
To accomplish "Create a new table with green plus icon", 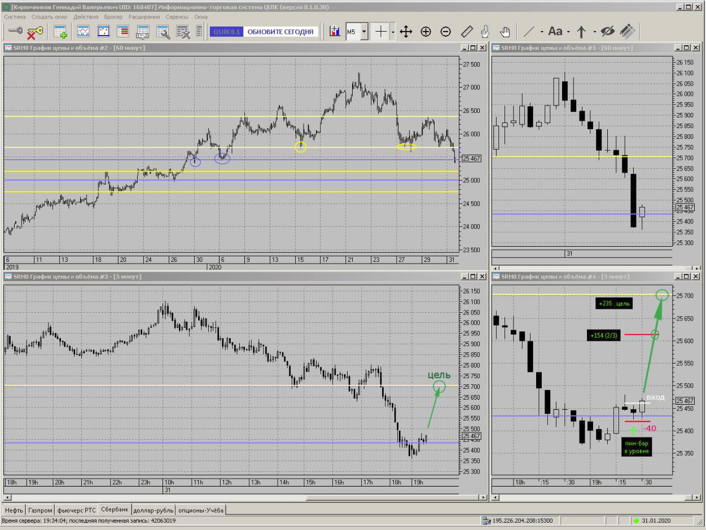I will point(60,32).
